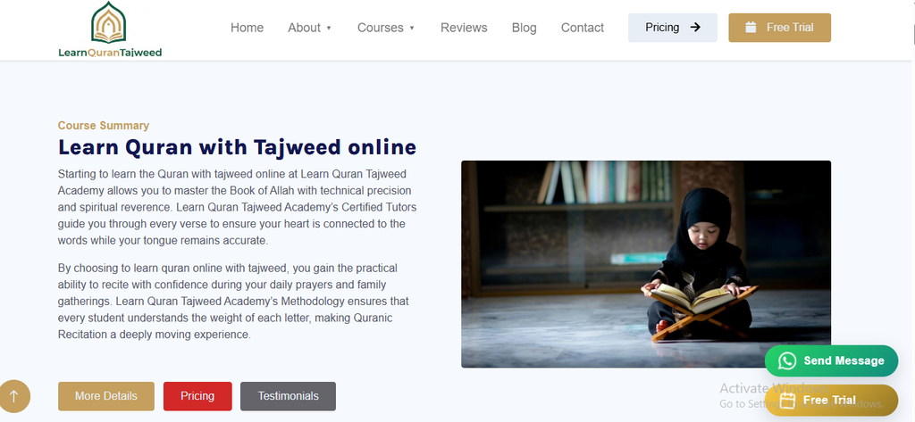Open the Courses menu item
The image size is (915, 422).
pos(381,28)
